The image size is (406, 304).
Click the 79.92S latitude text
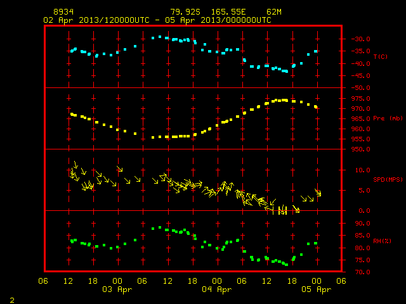pos(185,12)
